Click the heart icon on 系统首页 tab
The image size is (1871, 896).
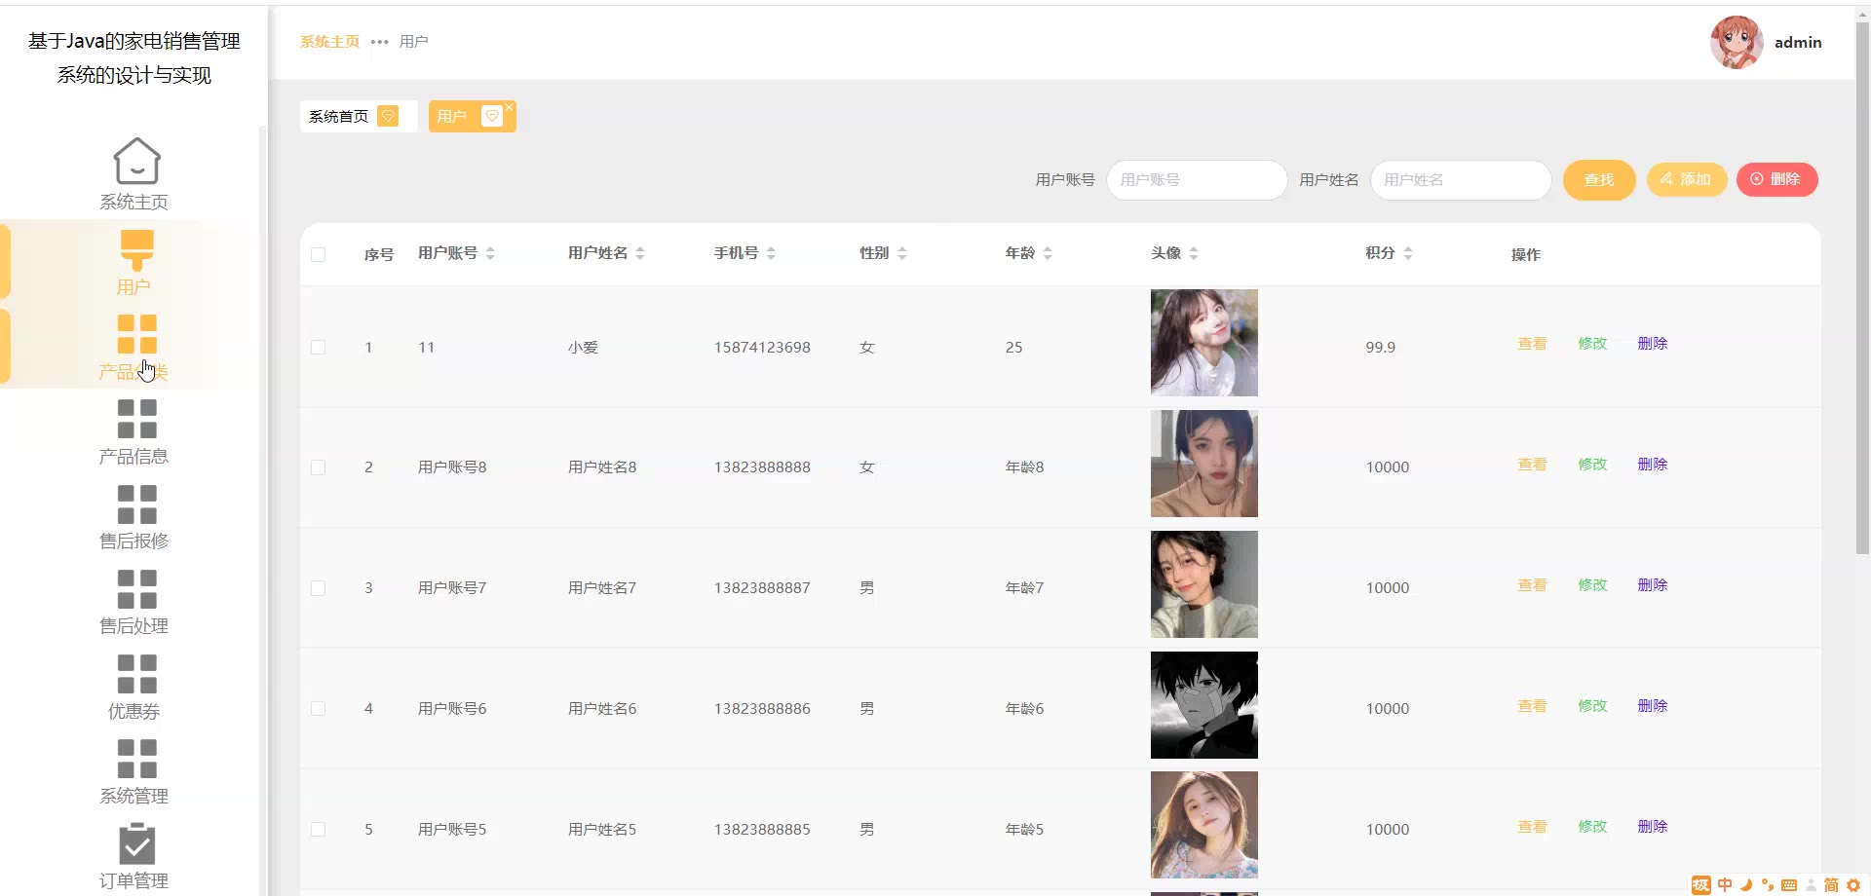coord(388,116)
